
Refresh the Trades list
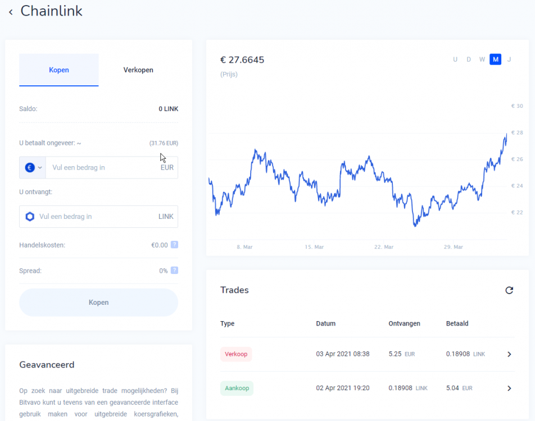[x=509, y=290]
